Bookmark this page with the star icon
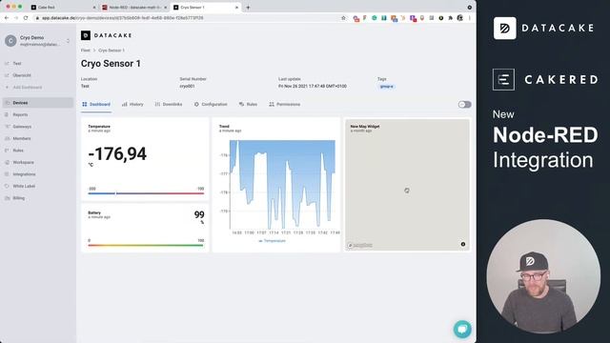Image resolution: width=610 pixels, height=343 pixels. [343, 18]
